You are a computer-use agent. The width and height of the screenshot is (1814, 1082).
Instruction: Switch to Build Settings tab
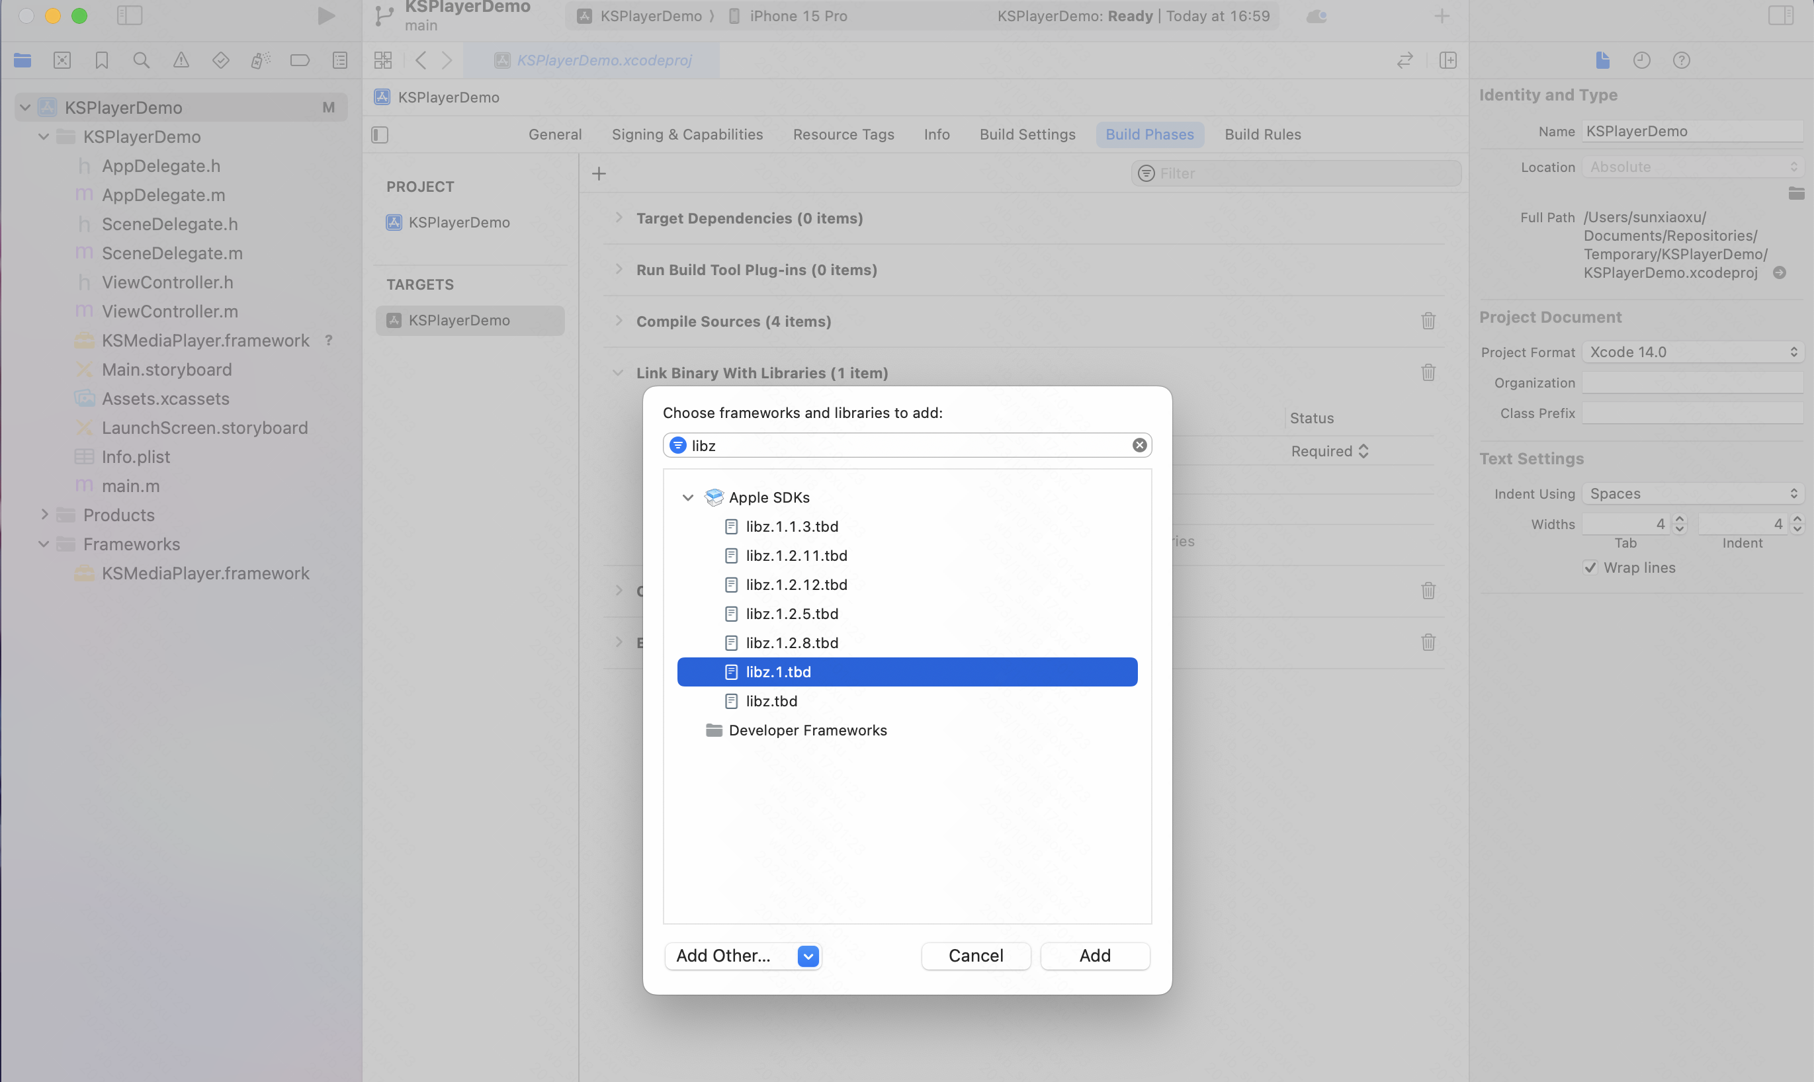coord(1027,134)
